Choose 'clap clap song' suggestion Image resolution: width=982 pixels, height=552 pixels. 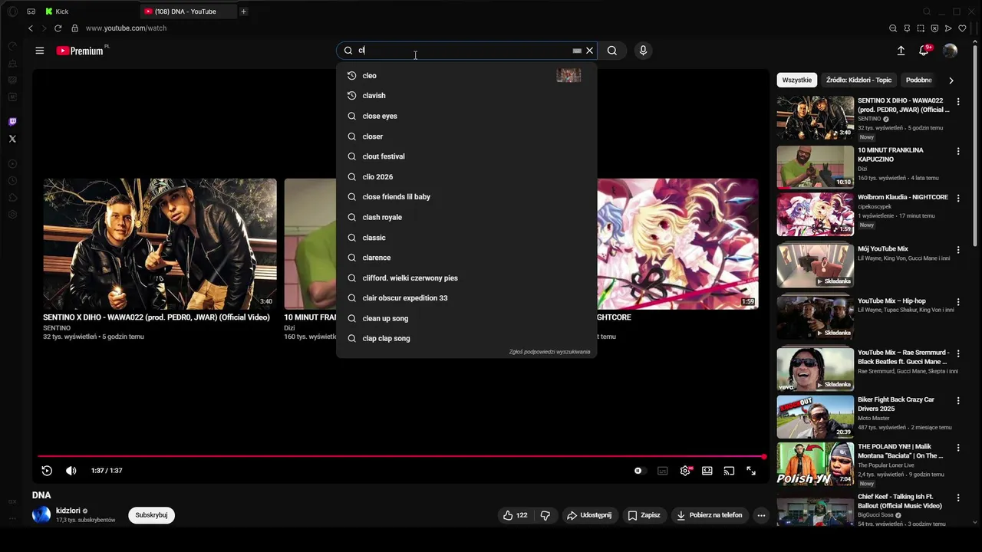coord(466,338)
